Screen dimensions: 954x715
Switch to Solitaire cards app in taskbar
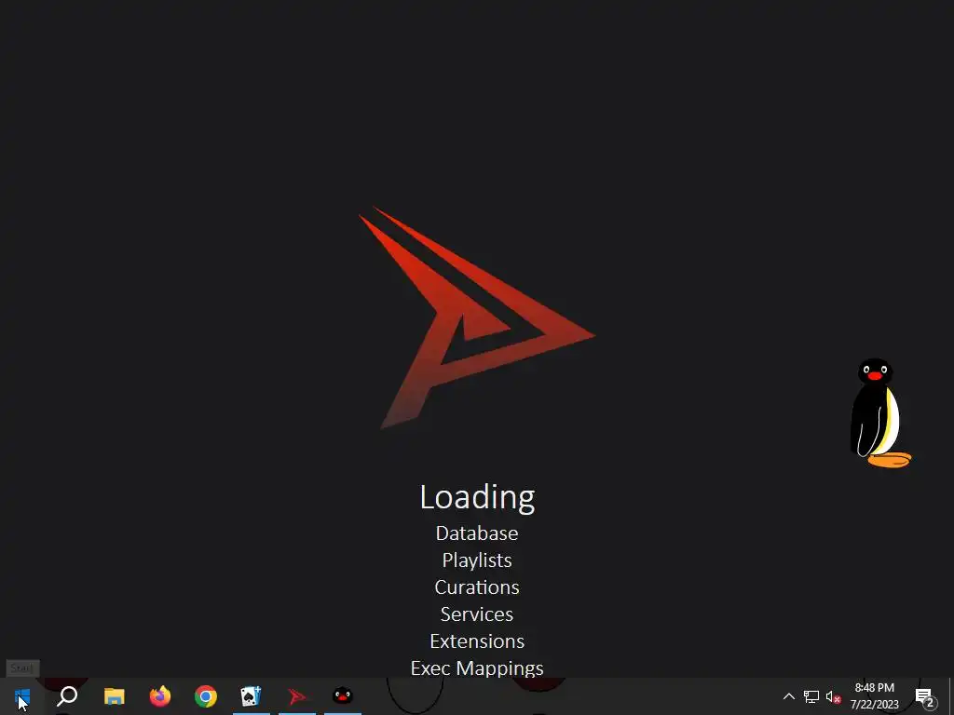(252, 696)
